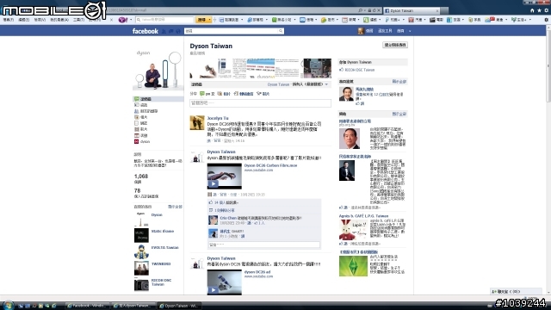551x310 pixels.
Task: Open the File menu in the browser menu bar
Action: (x=8, y=20)
